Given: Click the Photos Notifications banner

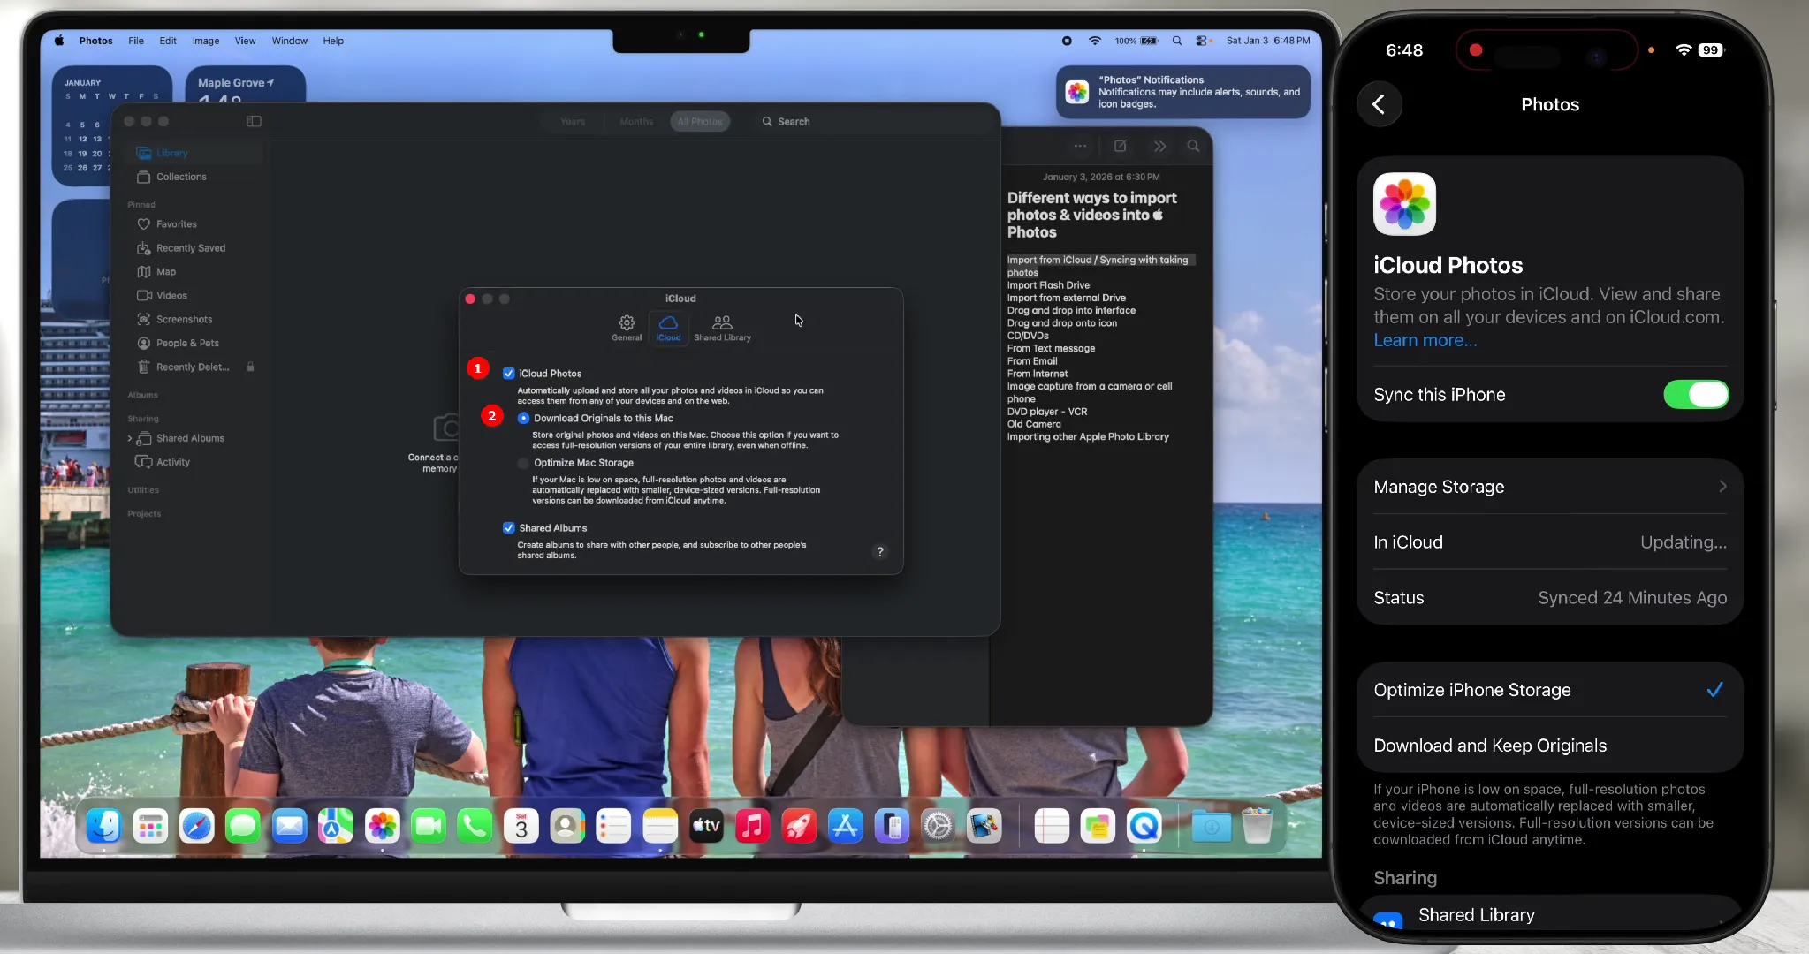Looking at the screenshot, I should click(x=1183, y=92).
